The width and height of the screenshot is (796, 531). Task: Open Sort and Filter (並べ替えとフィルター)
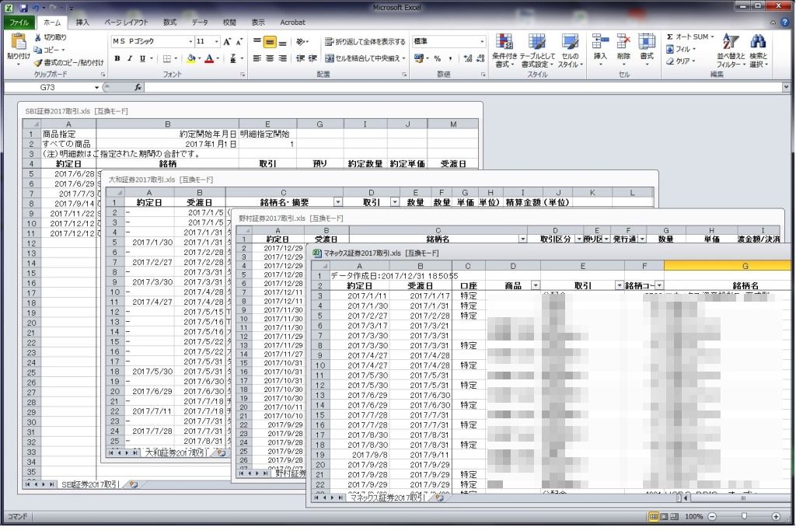coord(731,51)
